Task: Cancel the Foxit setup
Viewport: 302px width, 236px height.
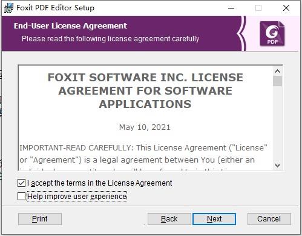Action: [269, 219]
